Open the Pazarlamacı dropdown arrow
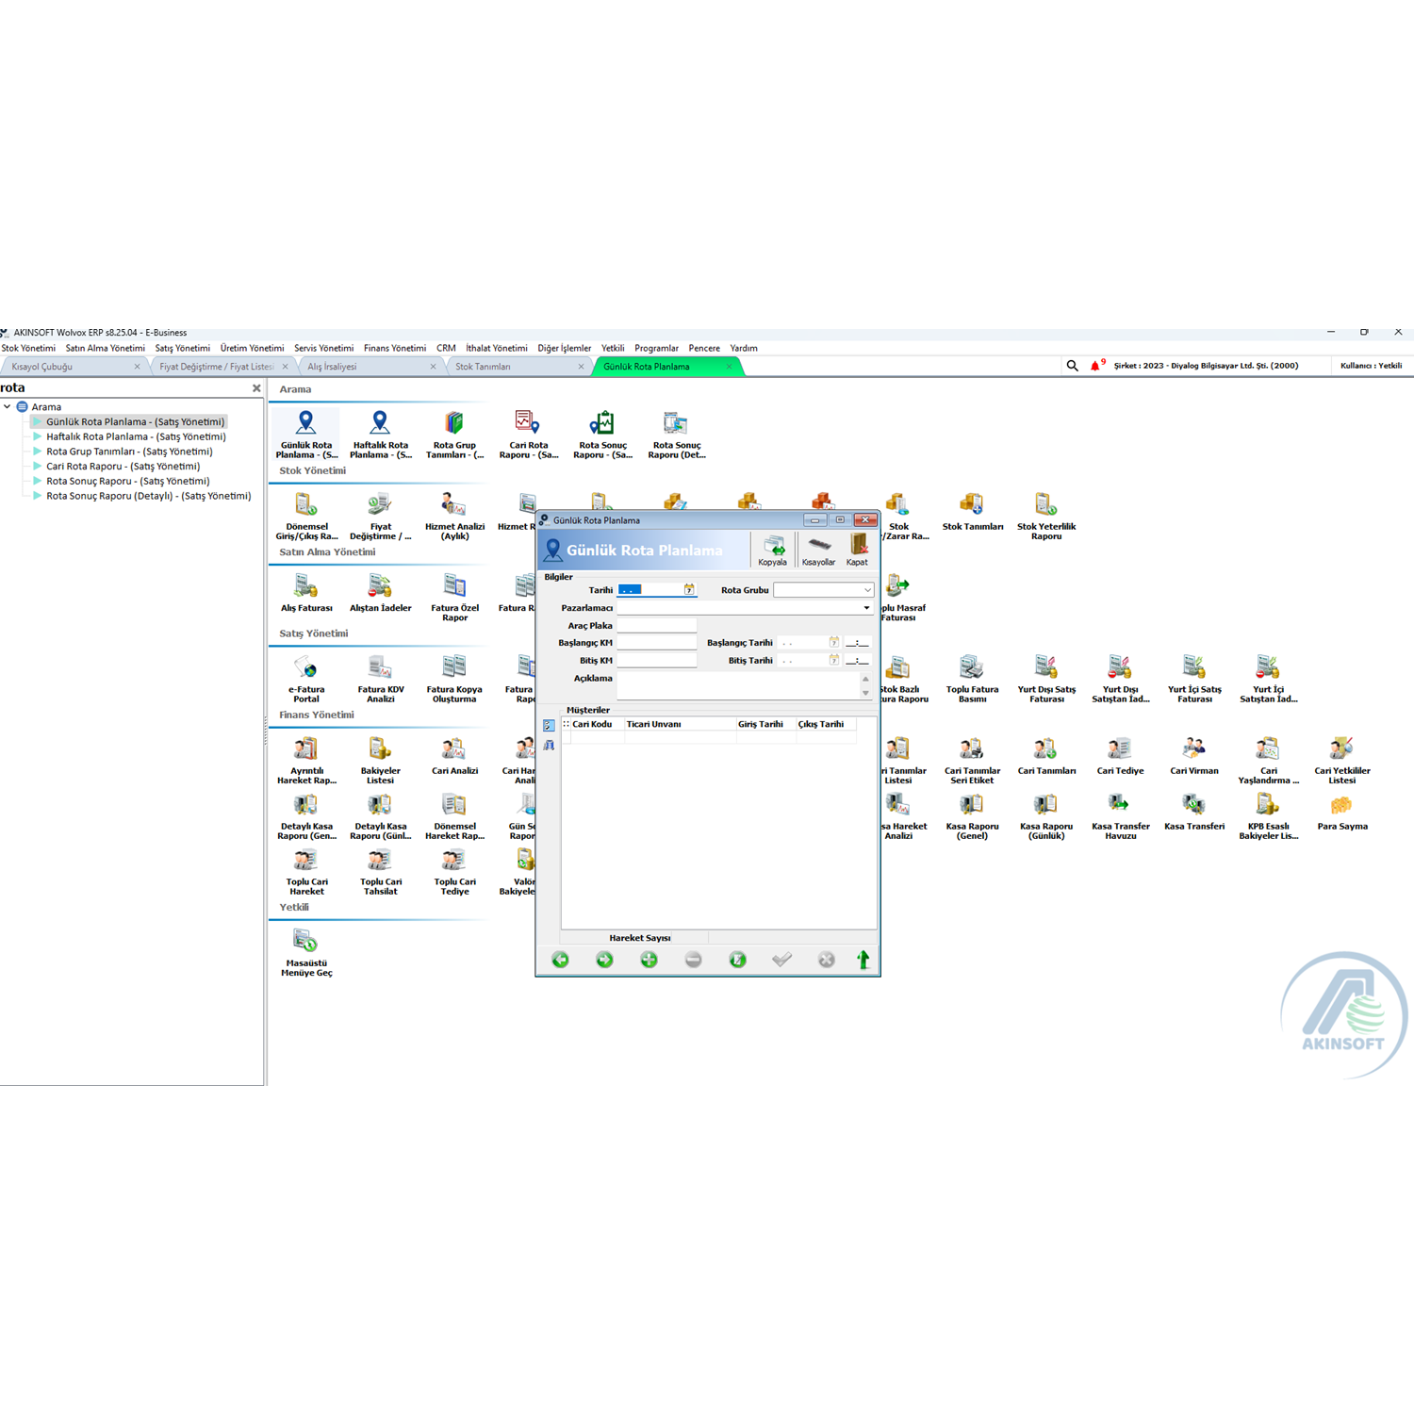The height and width of the screenshot is (1414, 1414). (x=866, y=608)
